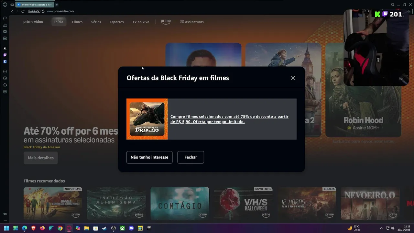This screenshot has height=233, width=414.
Task: Close the Black Friday offers dialog with X
Action: pyautogui.click(x=293, y=78)
